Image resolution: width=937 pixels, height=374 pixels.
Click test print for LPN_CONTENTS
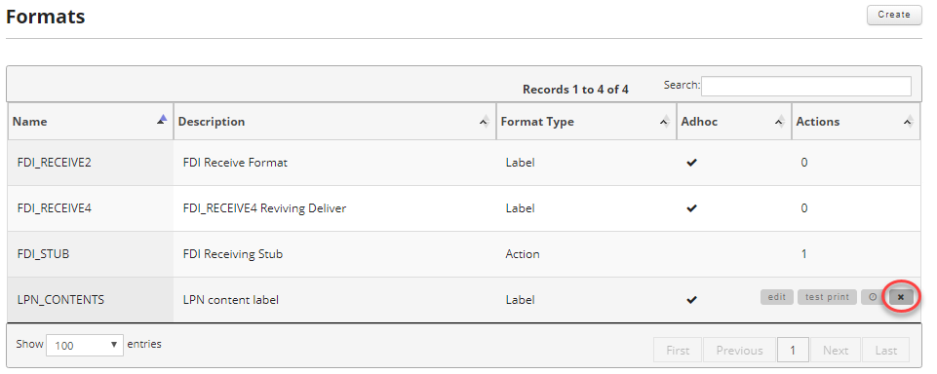[x=827, y=297]
